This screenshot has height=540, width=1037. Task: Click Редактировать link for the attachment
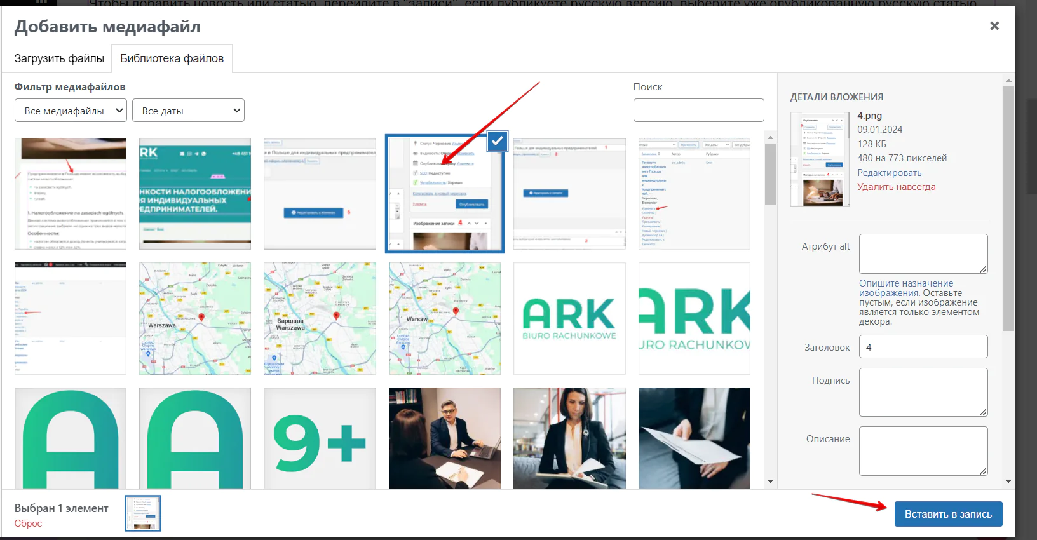click(889, 173)
